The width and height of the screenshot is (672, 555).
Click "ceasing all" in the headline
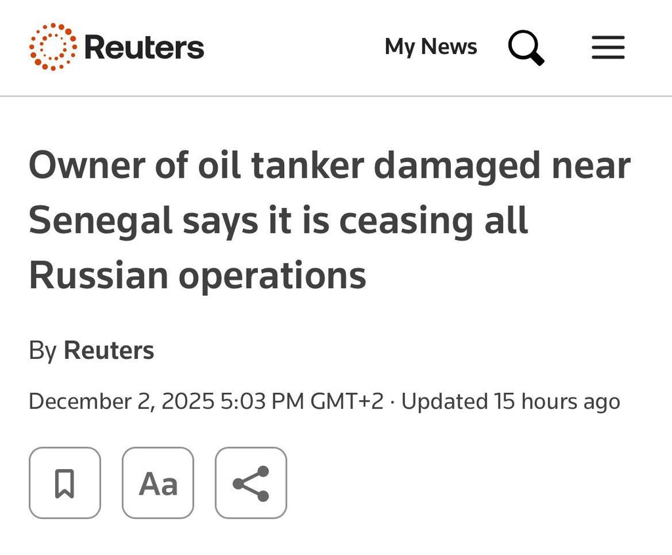[x=433, y=221]
